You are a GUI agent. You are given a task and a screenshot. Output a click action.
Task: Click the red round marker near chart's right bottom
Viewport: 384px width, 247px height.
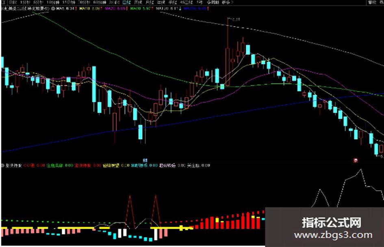pos(355,161)
